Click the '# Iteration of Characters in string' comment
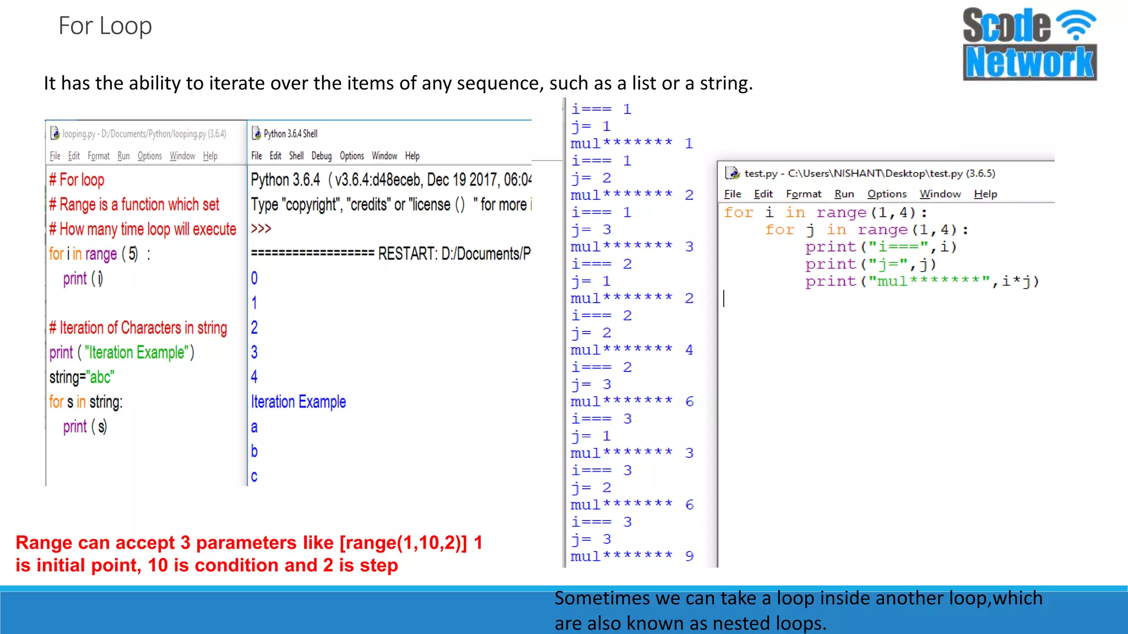This screenshot has width=1128, height=634. tap(138, 328)
